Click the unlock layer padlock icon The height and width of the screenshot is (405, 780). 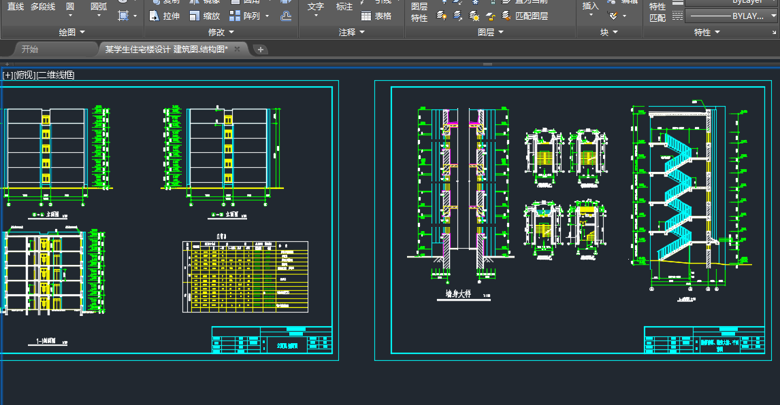[492, 15]
